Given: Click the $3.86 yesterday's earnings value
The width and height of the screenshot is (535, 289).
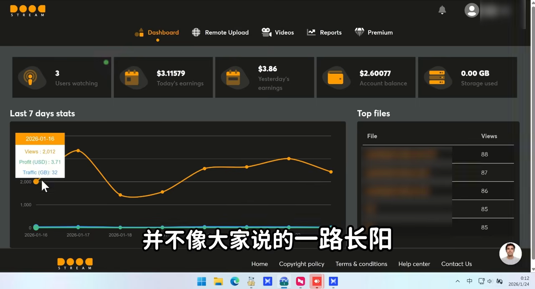Looking at the screenshot, I should 267,69.
